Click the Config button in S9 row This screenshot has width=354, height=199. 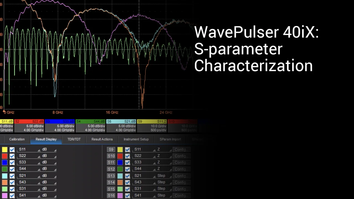click(x=181, y=150)
